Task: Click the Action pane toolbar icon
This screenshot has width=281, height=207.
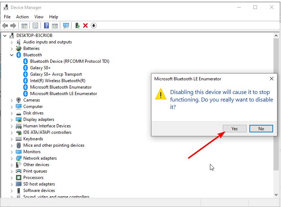Action: click(55, 25)
